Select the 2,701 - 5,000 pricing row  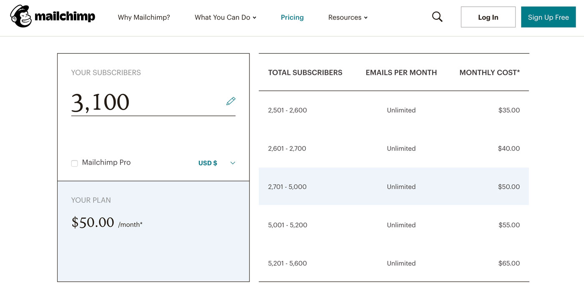(394, 186)
